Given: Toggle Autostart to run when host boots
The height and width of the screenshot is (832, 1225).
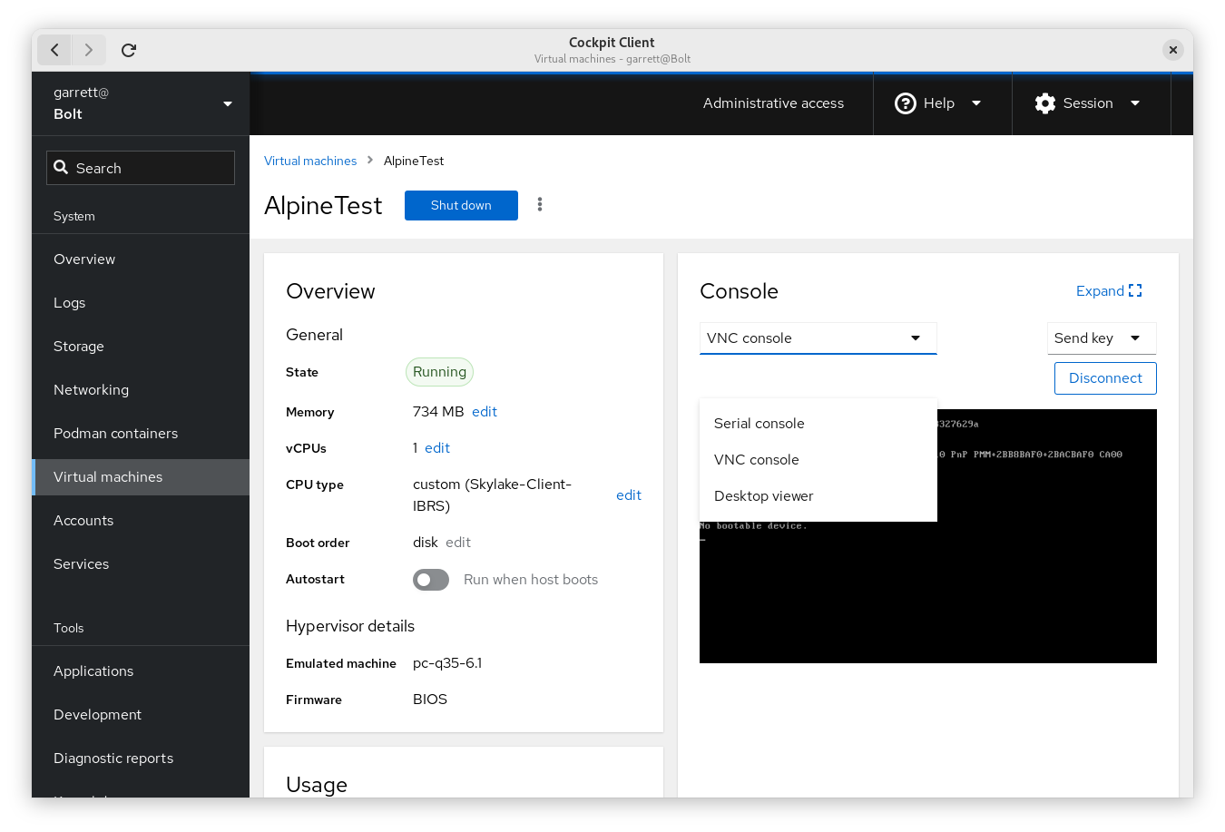Looking at the screenshot, I should pyautogui.click(x=430, y=579).
